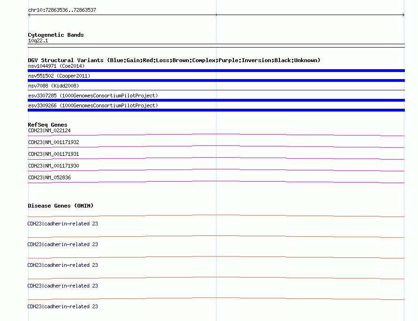Select variant label nsv7088 (Kidd2008)
Image resolution: width=418 pixels, height=321 pixels.
pyautogui.click(x=54, y=86)
